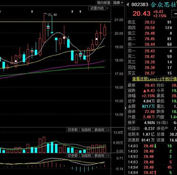Click the 设置均线 moving-average settings button
The height and width of the screenshot is (175, 177).
[97, 8]
